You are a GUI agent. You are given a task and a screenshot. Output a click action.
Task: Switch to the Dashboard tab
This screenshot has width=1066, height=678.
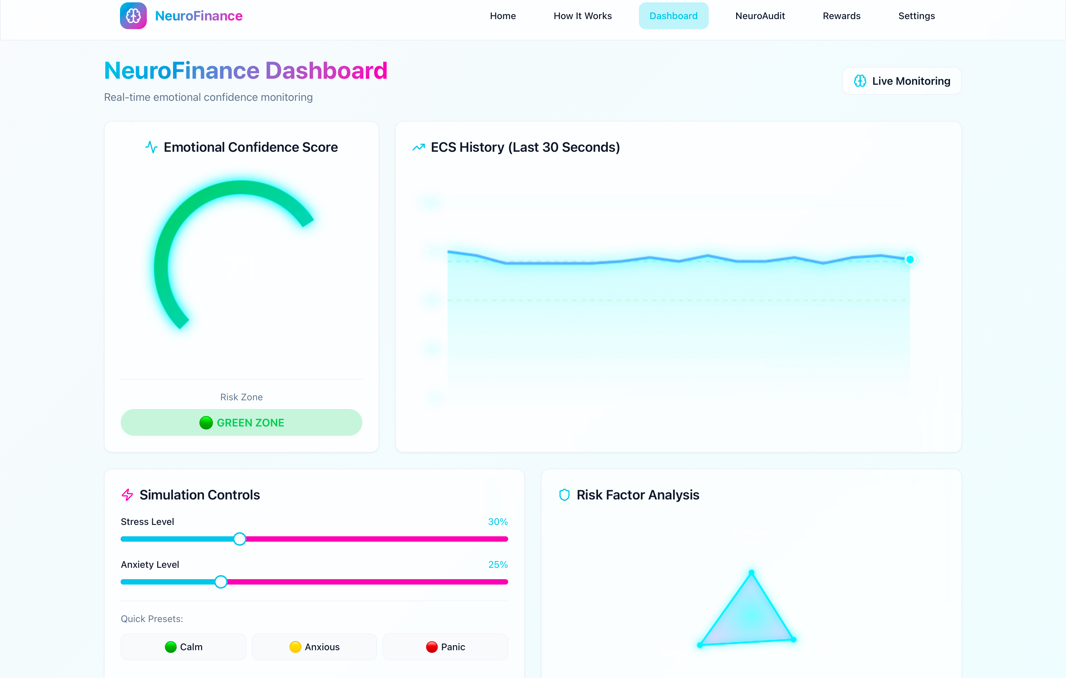(673, 16)
